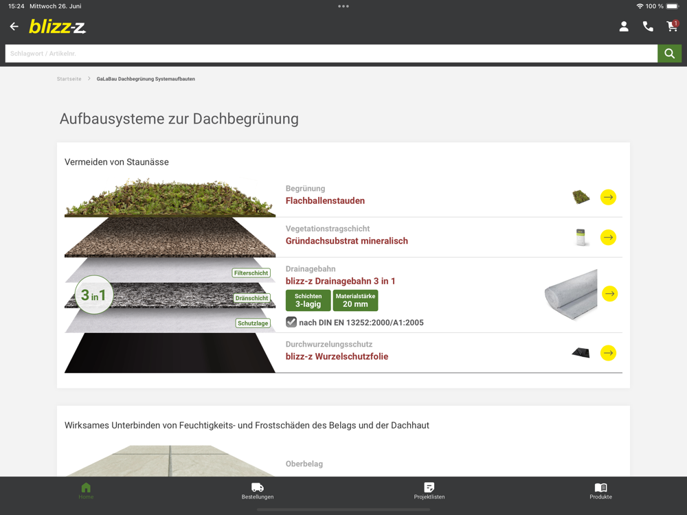Screen dimensions: 687x515
Task: Select the GaLaBau Dachbegrünung Systemaufbauten breadcrumb
Action: tap(146, 79)
